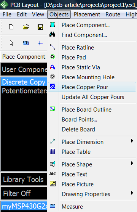Click the blue crosshair origin icon
137x212 pixels.
[40, 43]
